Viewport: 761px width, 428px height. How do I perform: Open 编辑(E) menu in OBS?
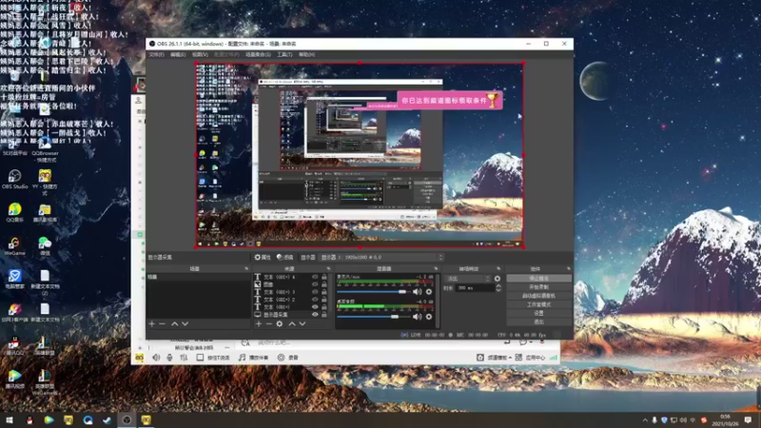tap(178, 55)
